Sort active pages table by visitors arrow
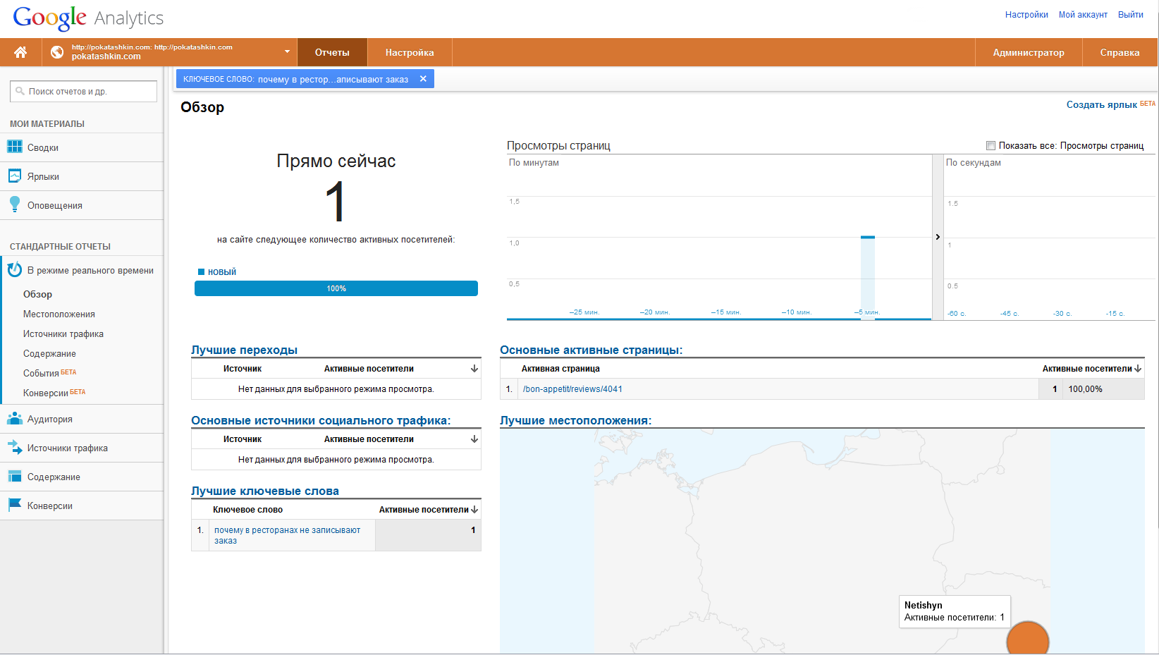1159x655 pixels. point(1138,368)
